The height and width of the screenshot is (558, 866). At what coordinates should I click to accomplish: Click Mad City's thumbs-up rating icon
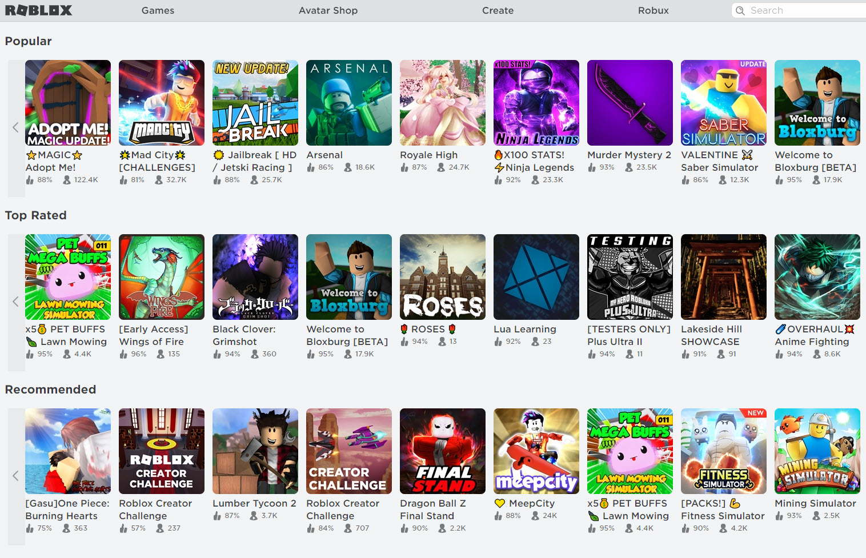coord(123,180)
